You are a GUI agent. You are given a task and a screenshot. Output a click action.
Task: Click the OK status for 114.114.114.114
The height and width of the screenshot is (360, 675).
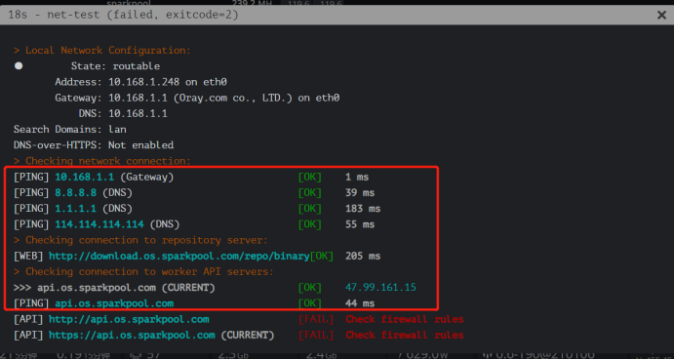click(x=310, y=224)
